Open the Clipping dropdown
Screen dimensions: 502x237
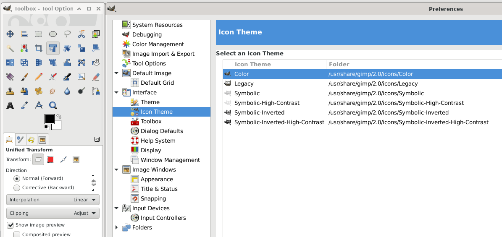click(x=53, y=213)
